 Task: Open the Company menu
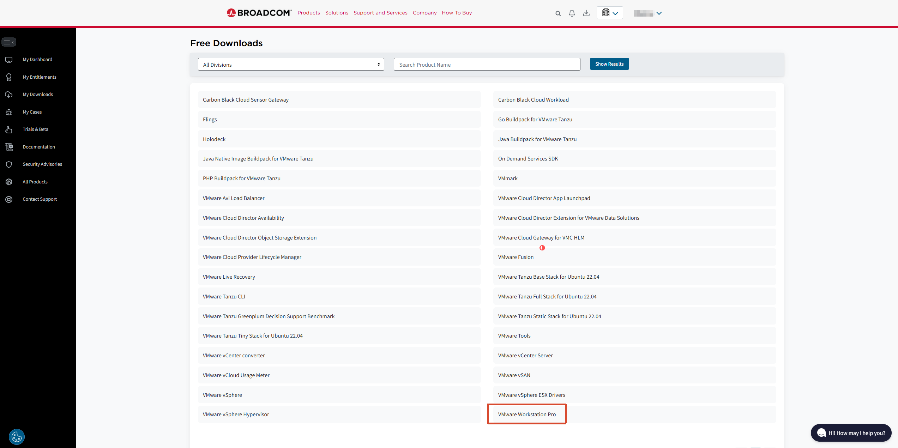425,13
